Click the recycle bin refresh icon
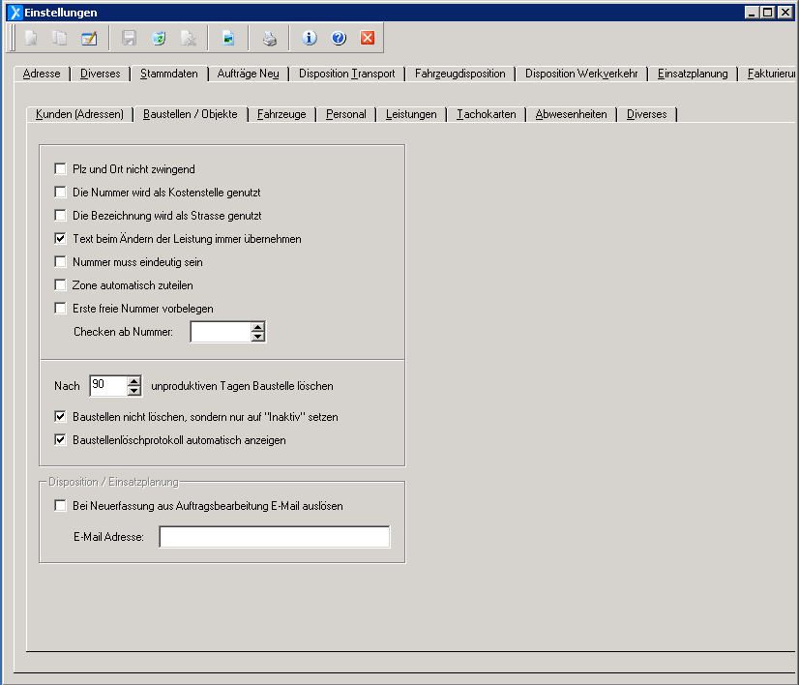799x685 pixels. (159, 39)
